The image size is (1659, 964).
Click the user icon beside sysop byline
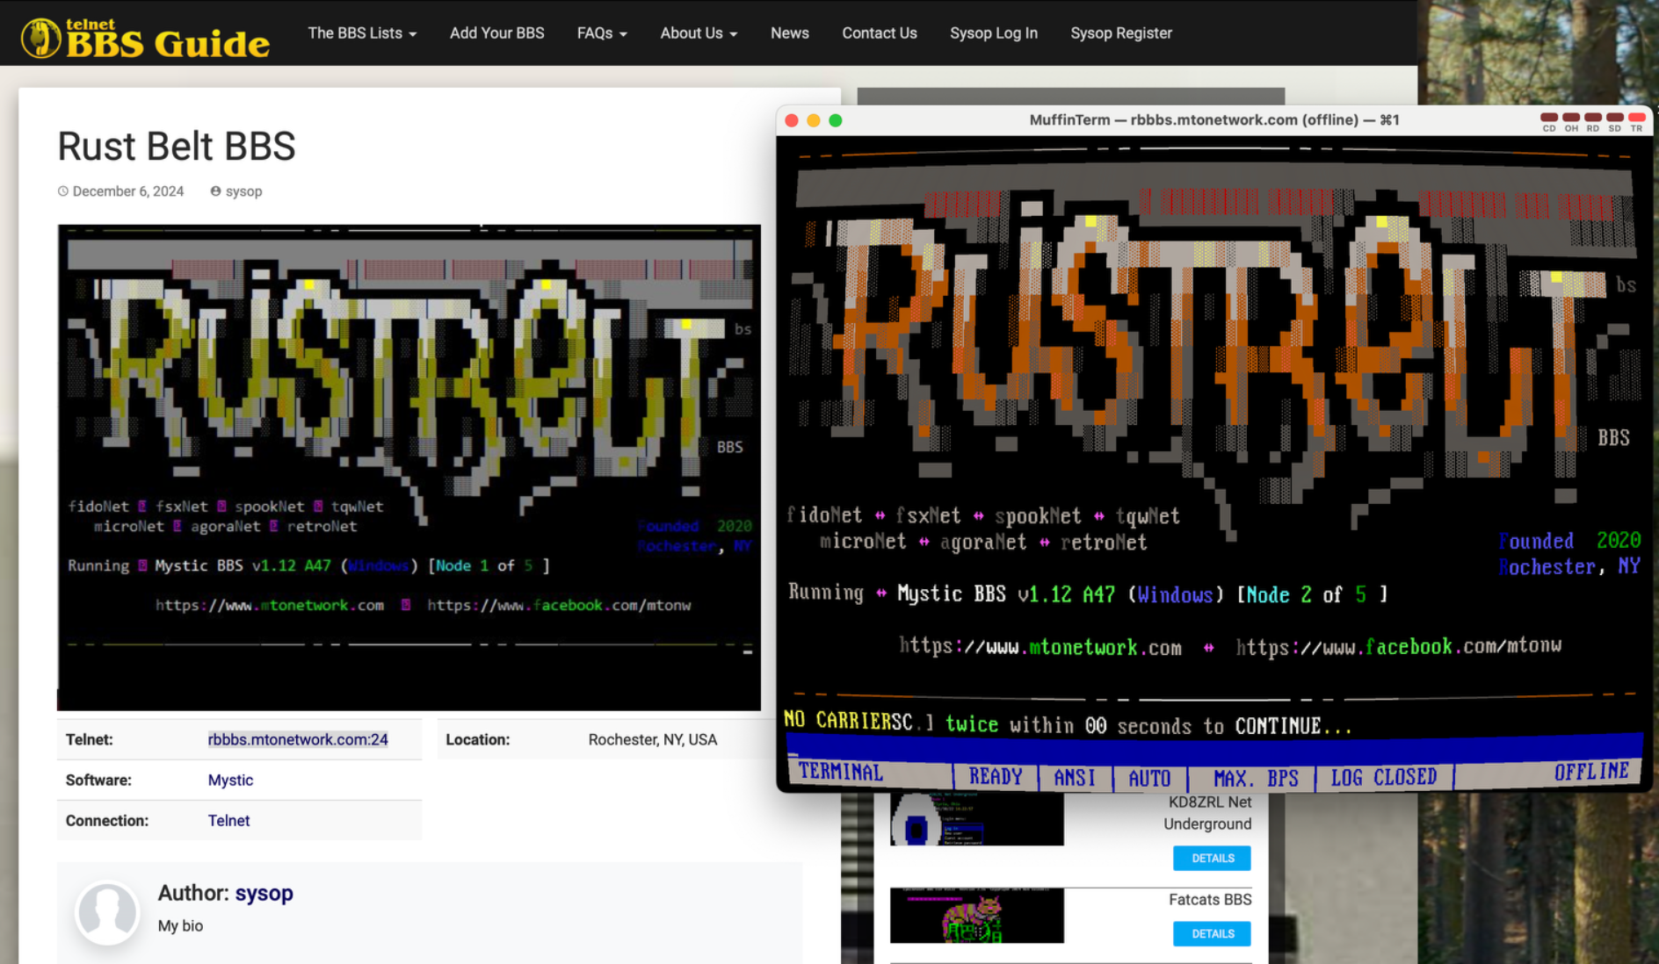pos(215,191)
